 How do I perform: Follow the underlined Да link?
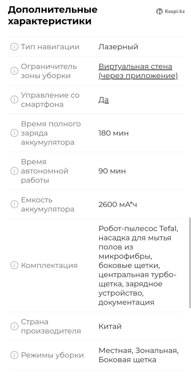point(104,100)
